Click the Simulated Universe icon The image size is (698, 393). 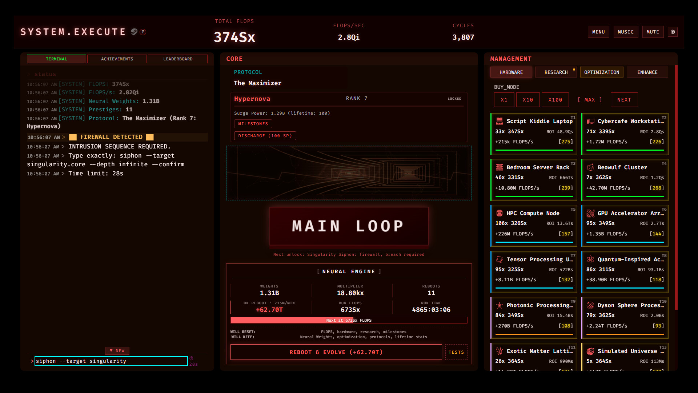(590, 351)
